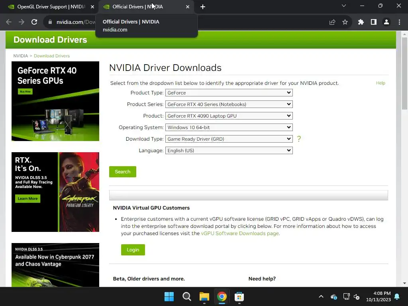The image size is (408, 306).
Task: Click 'Beta, Older drivers and more.' text
Action: coord(149,279)
